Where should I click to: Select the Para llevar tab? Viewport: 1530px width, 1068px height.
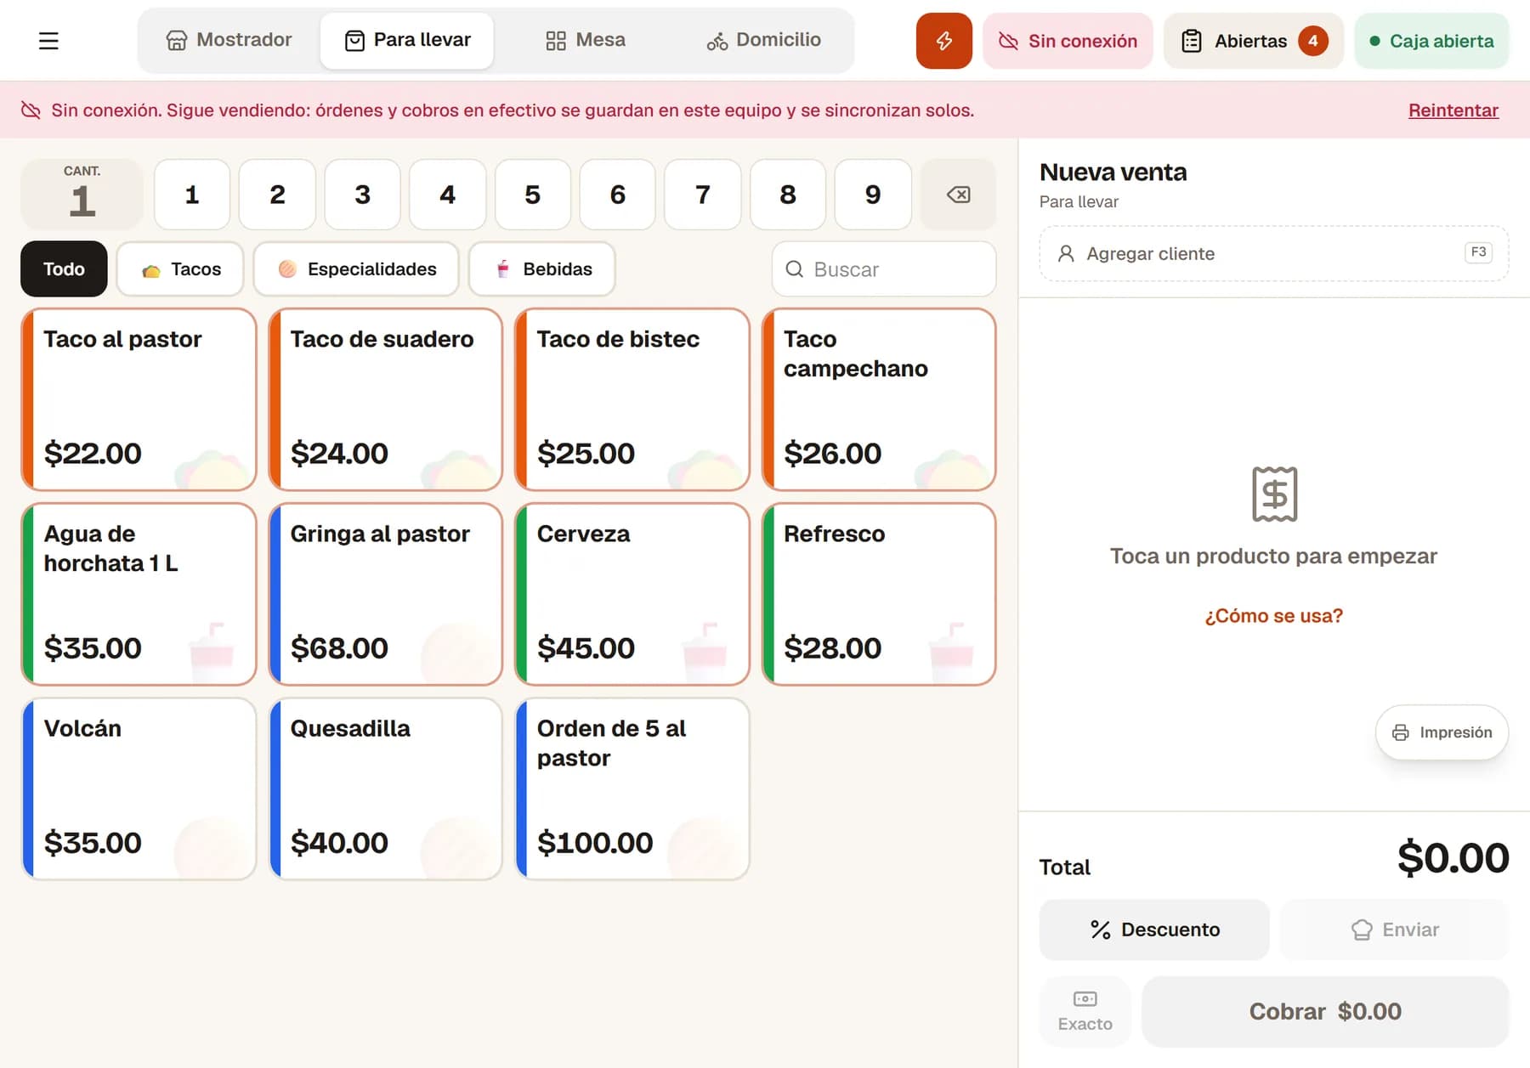pyautogui.click(x=407, y=40)
